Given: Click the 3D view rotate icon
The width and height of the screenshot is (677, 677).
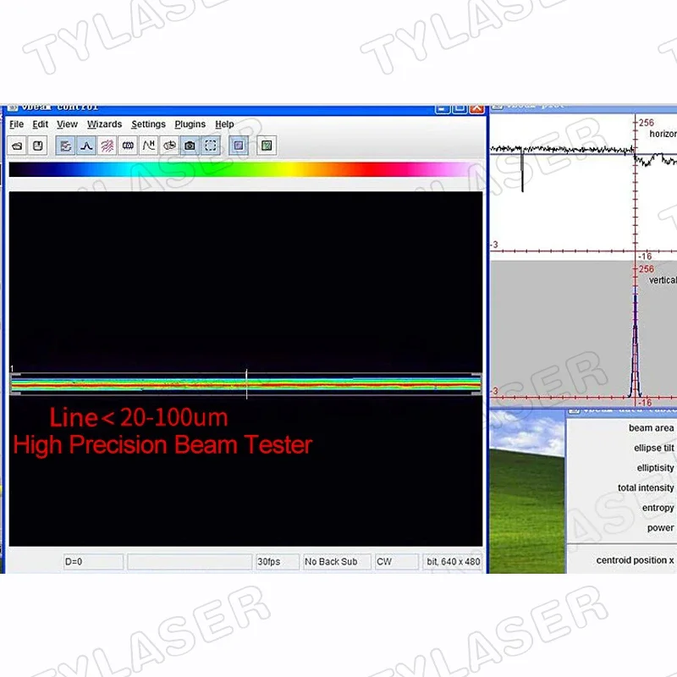Looking at the screenshot, I should (x=169, y=146).
